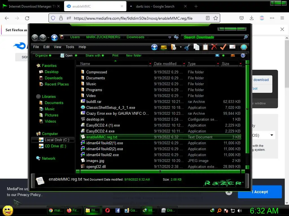Click the Firefox Downloads arrow icon
This screenshot has height=216, width=289.
[251, 18]
